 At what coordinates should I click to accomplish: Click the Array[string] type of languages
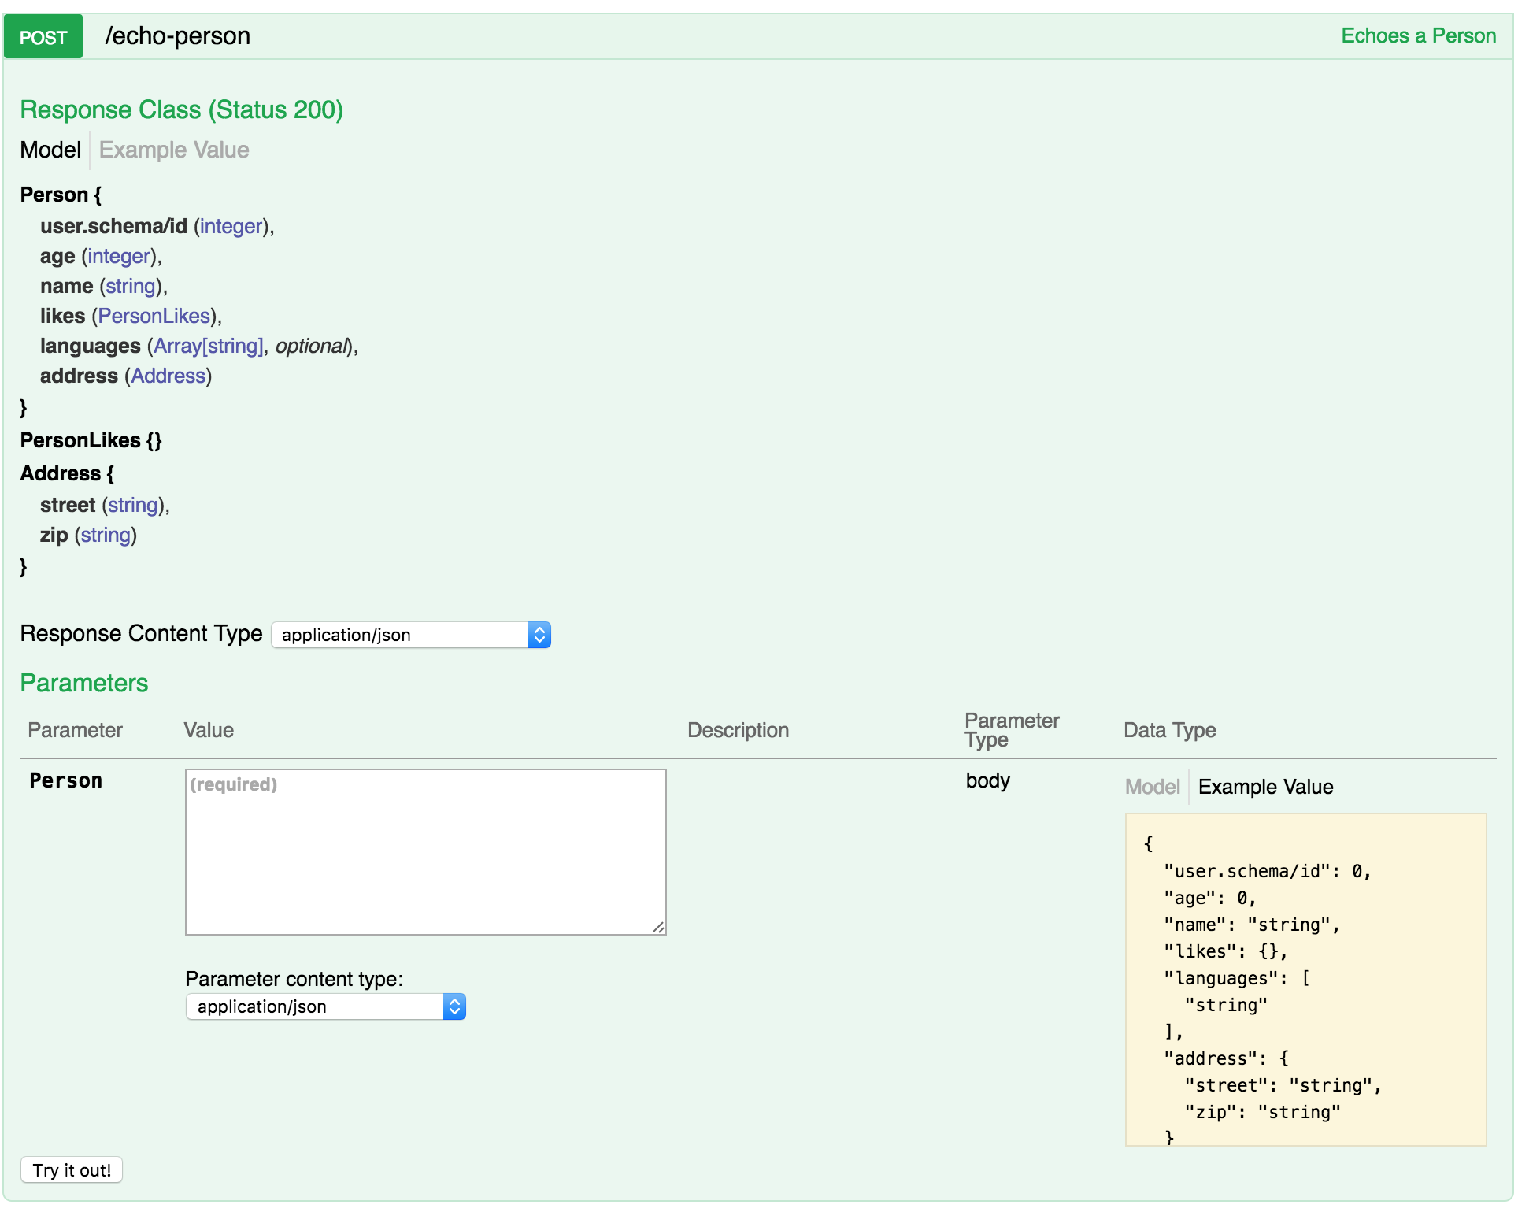click(208, 346)
